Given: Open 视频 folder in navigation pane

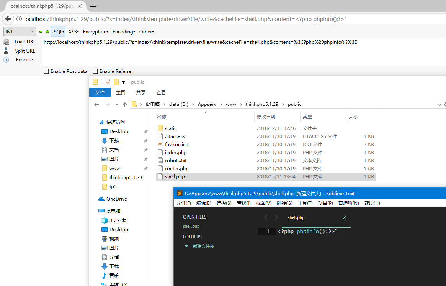Looking at the screenshot, I should pos(114,239).
